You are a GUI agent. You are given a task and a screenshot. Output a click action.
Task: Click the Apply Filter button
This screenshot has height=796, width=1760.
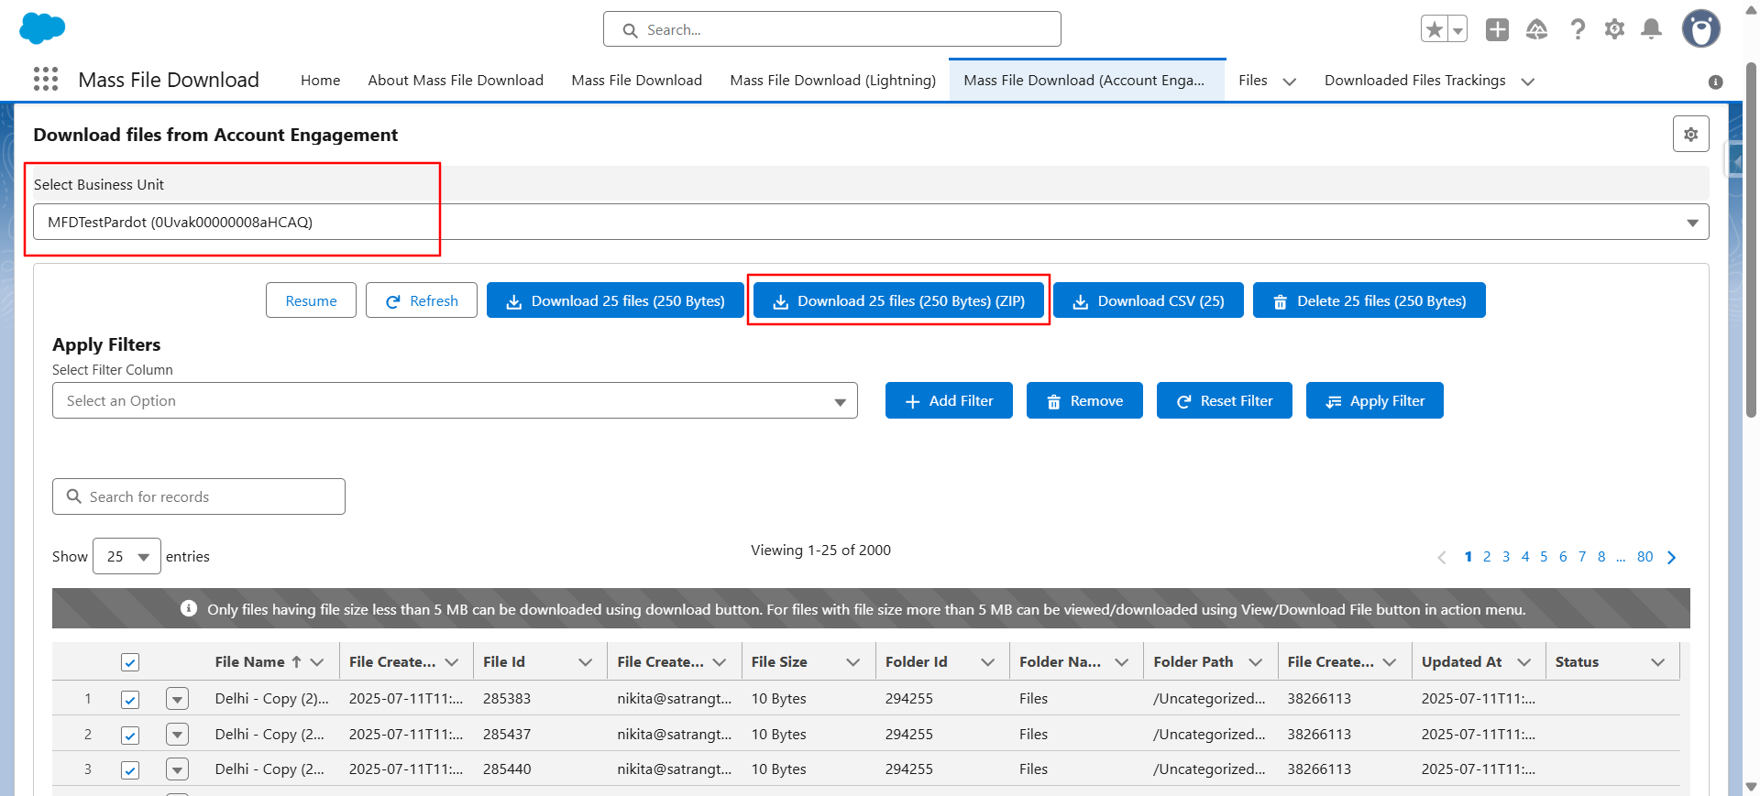[1375, 400]
